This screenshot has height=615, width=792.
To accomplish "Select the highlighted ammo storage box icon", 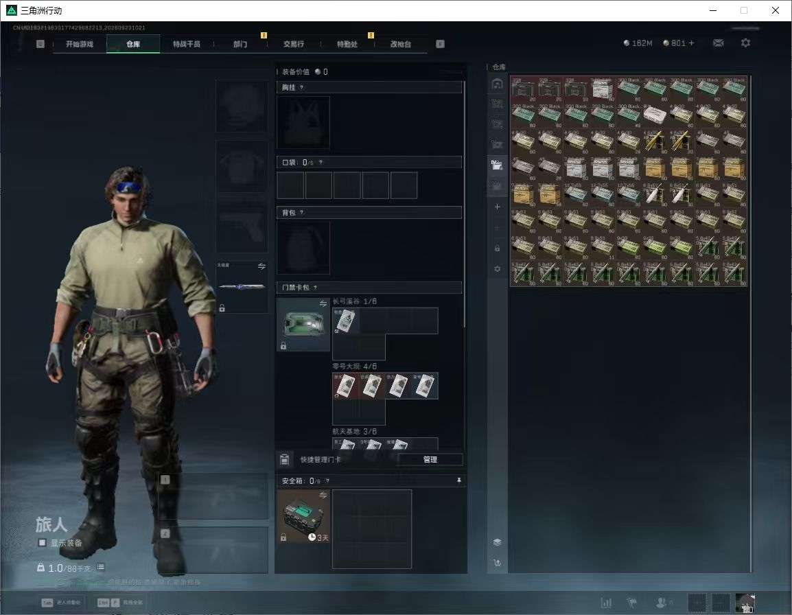I will coord(497,165).
